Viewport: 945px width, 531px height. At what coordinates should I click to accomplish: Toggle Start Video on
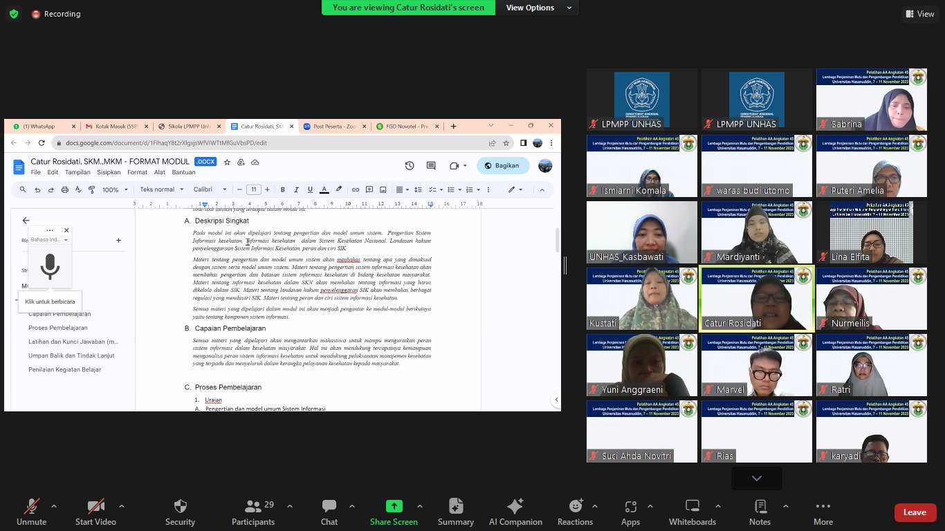pyautogui.click(x=95, y=512)
